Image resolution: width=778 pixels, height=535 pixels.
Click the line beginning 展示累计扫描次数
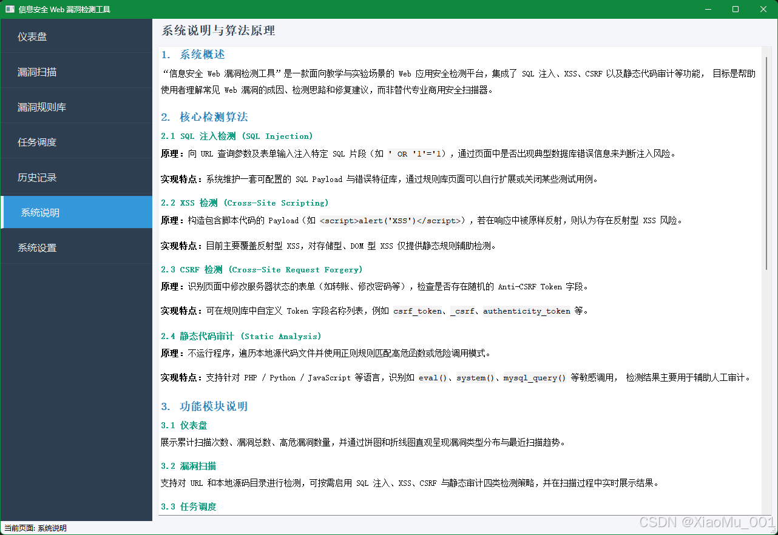tap(363, 442)
